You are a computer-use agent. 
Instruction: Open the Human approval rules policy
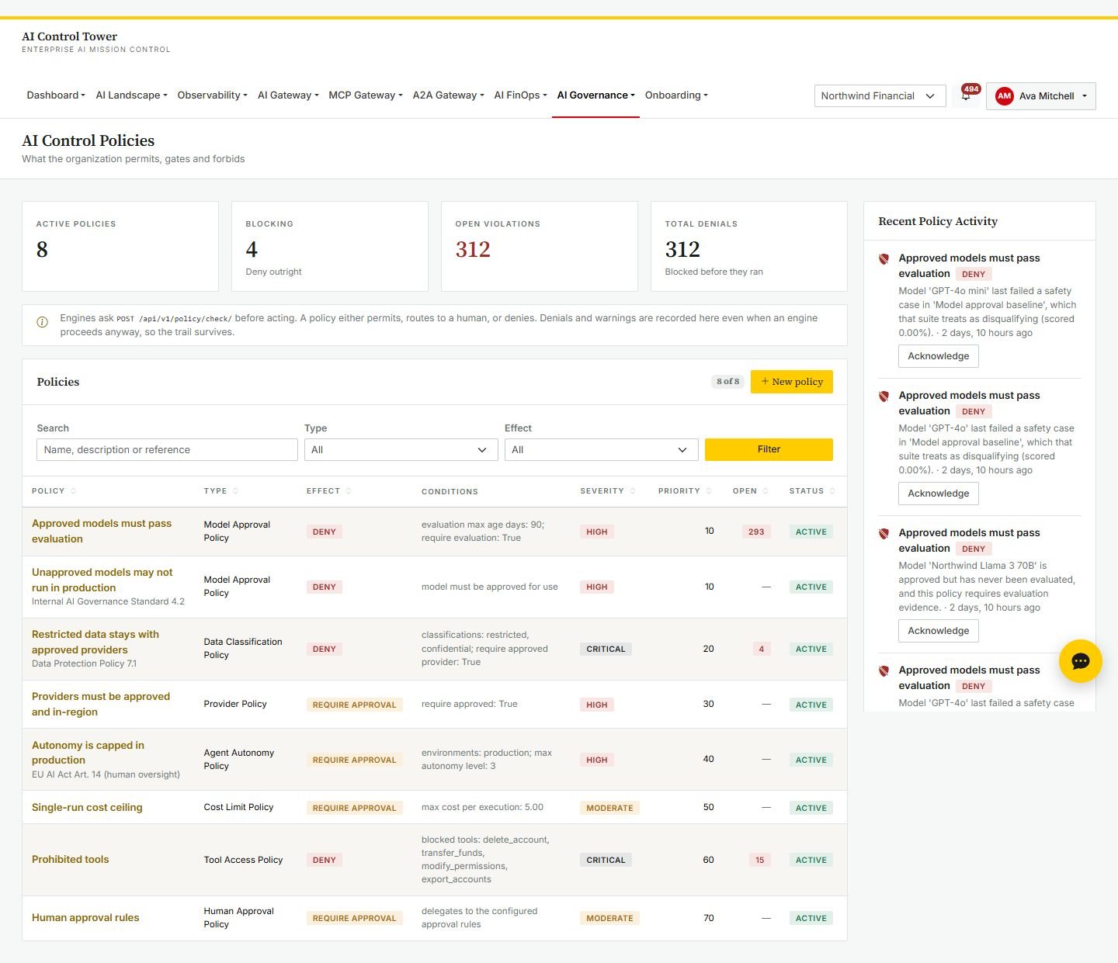85,918
